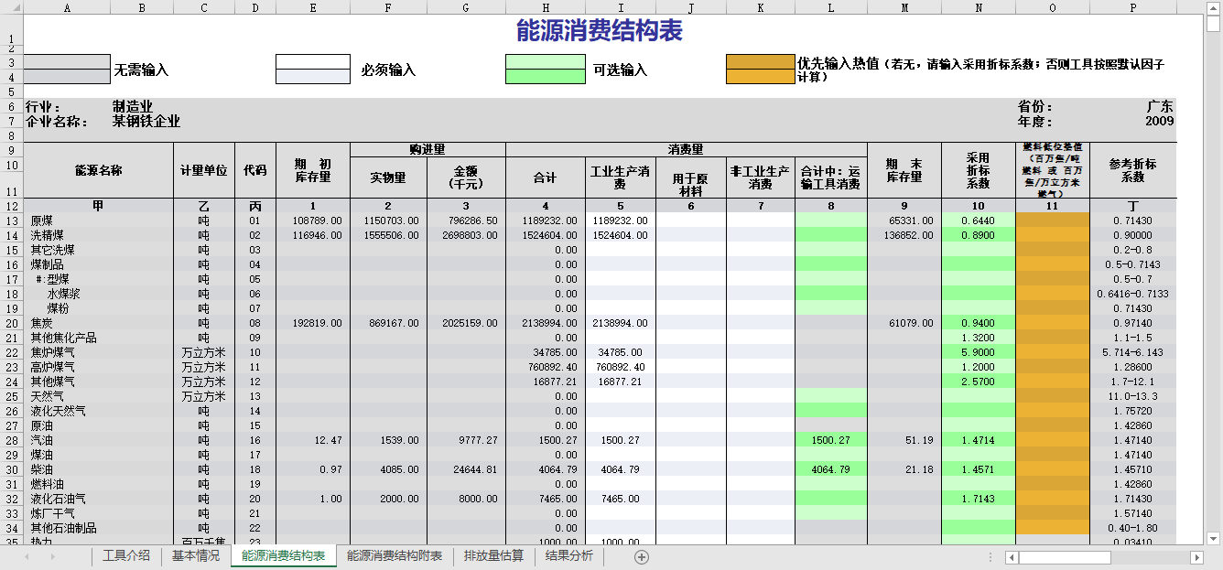The image size is (1223, 570).
Task: Click the tab bar split handle dots
Action: click(990, 557)
